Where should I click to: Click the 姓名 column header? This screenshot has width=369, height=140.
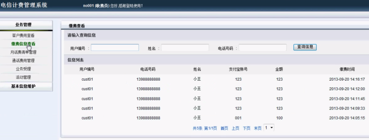coord(197,69)
